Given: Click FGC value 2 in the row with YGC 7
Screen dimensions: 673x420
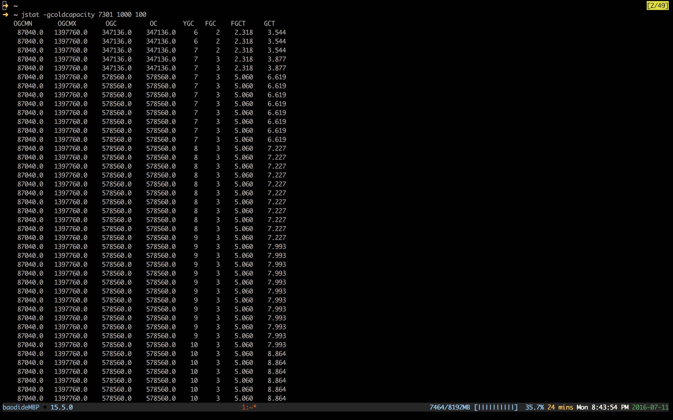Looking at the screenshot, I should click(x=218, y=50).
